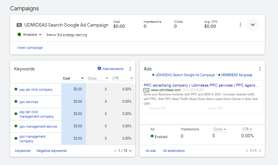Open the Bid strategy learning status link
The width and height of the screenshot is (278, 165).
click(72, 35)
